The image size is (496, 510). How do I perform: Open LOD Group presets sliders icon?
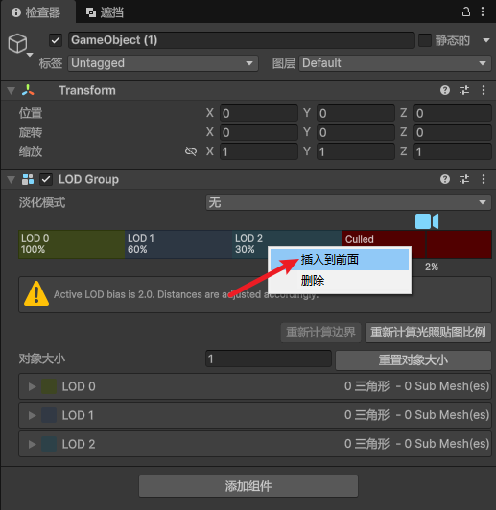click(464, 179)
